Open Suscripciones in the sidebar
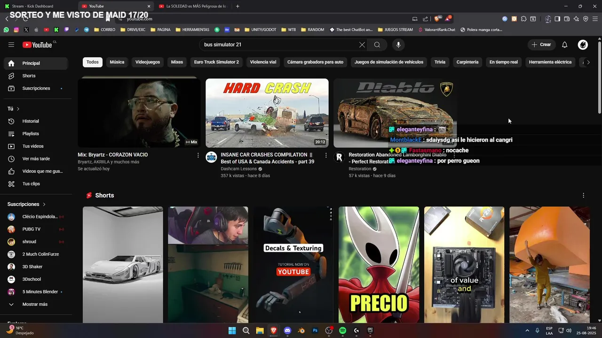This screenshot has width=602, height=338. (36, 88)
